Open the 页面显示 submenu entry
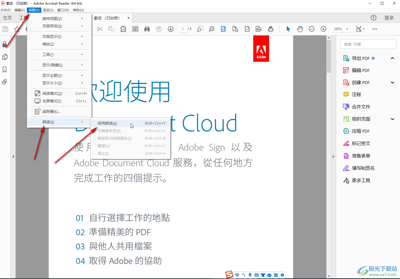400x279 pixels. [x=59, y=37]
